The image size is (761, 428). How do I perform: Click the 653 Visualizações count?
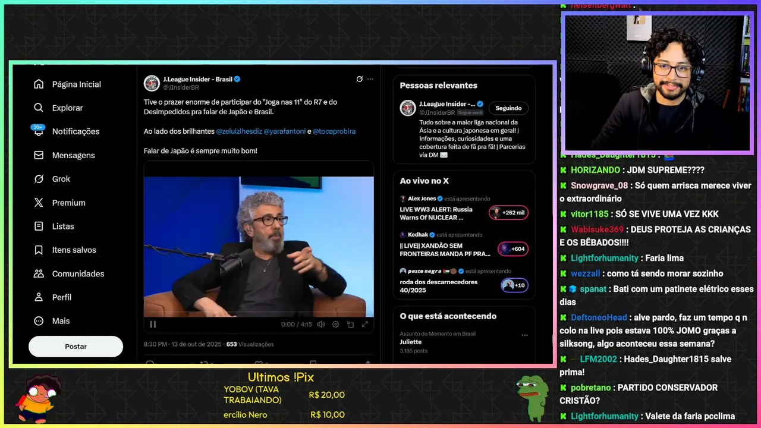tap(250, 344)
